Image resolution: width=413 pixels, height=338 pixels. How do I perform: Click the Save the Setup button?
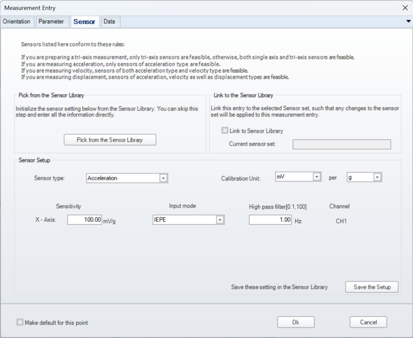(372, 287)
